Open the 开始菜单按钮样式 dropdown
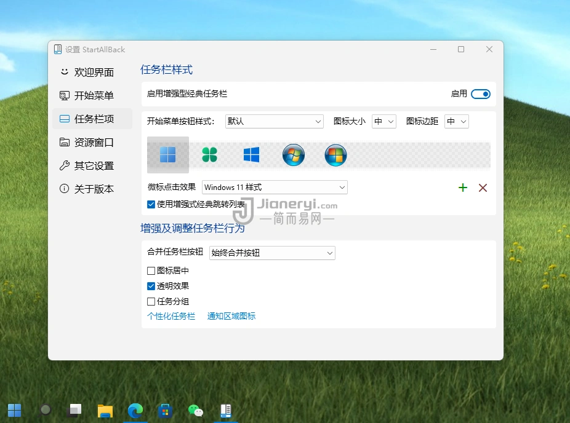Viewport: 570px width, 423px height. click(274, 121)
